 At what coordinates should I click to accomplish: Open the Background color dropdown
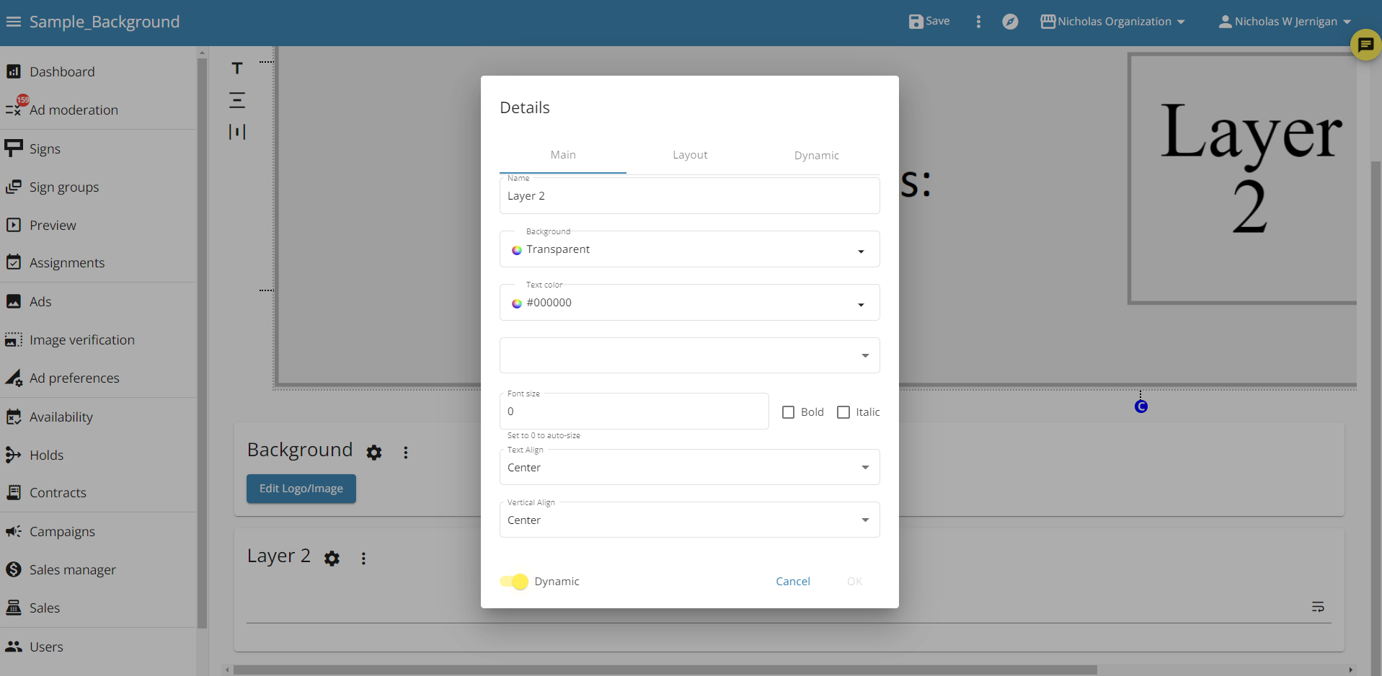689,249
